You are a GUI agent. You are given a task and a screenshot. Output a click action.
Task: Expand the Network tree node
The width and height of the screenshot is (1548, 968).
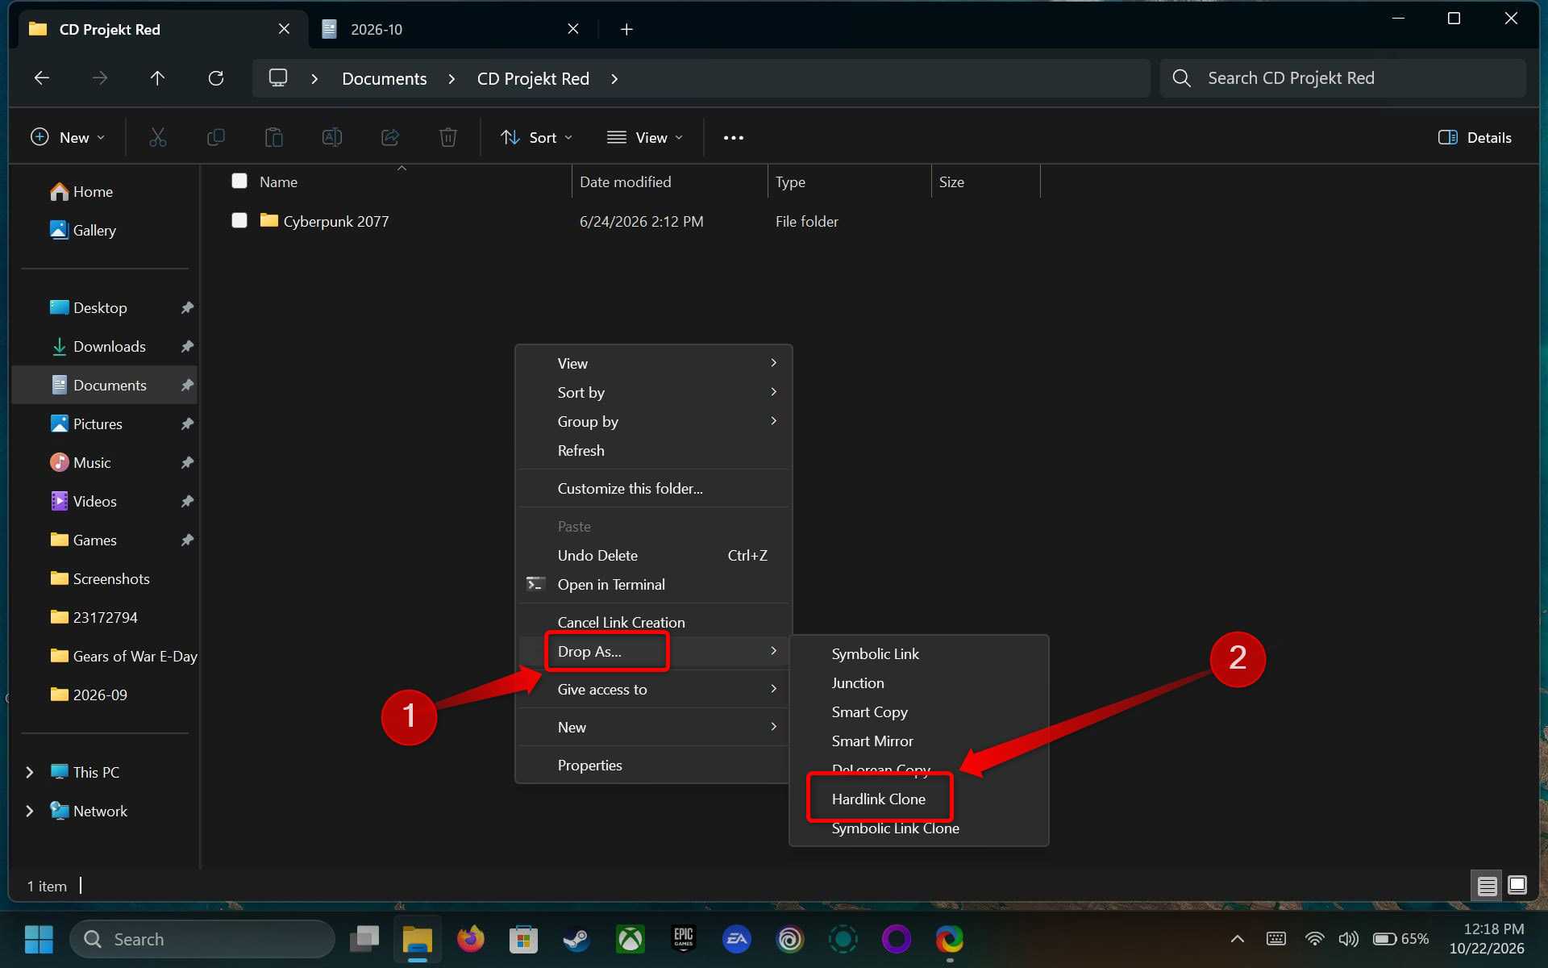click(x=30, y=811)
